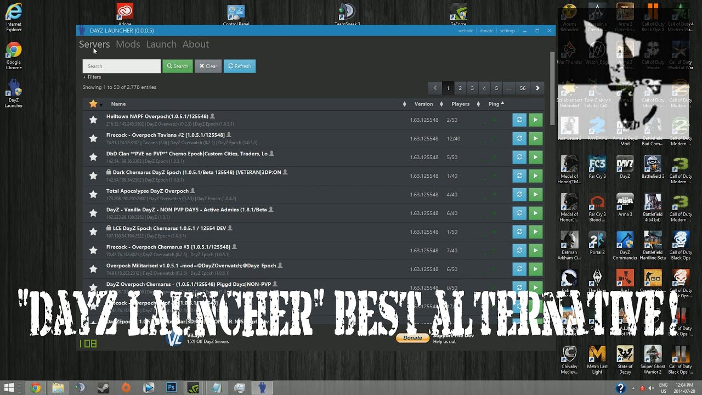702x395 pixels.
Task: Refresh the Firecock Overpoch Taviana #2 row
Action: click(519, 138)
